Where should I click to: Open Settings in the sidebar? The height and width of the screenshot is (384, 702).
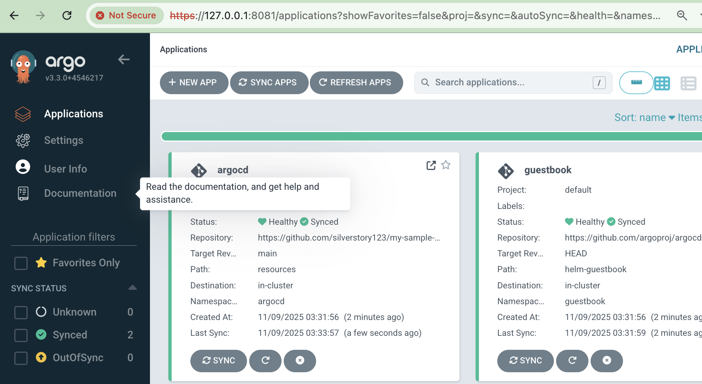tap(64, 140)
